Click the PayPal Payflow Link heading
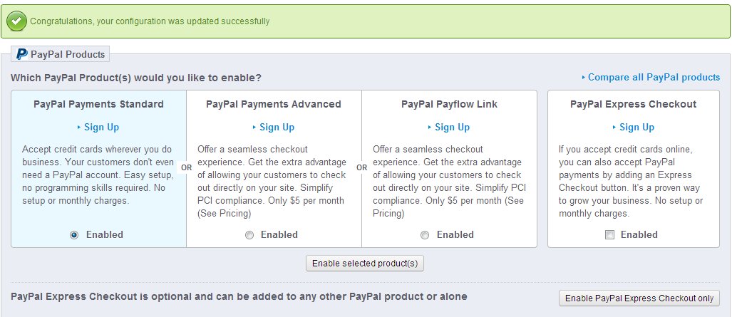 click(x=449, y=104)
